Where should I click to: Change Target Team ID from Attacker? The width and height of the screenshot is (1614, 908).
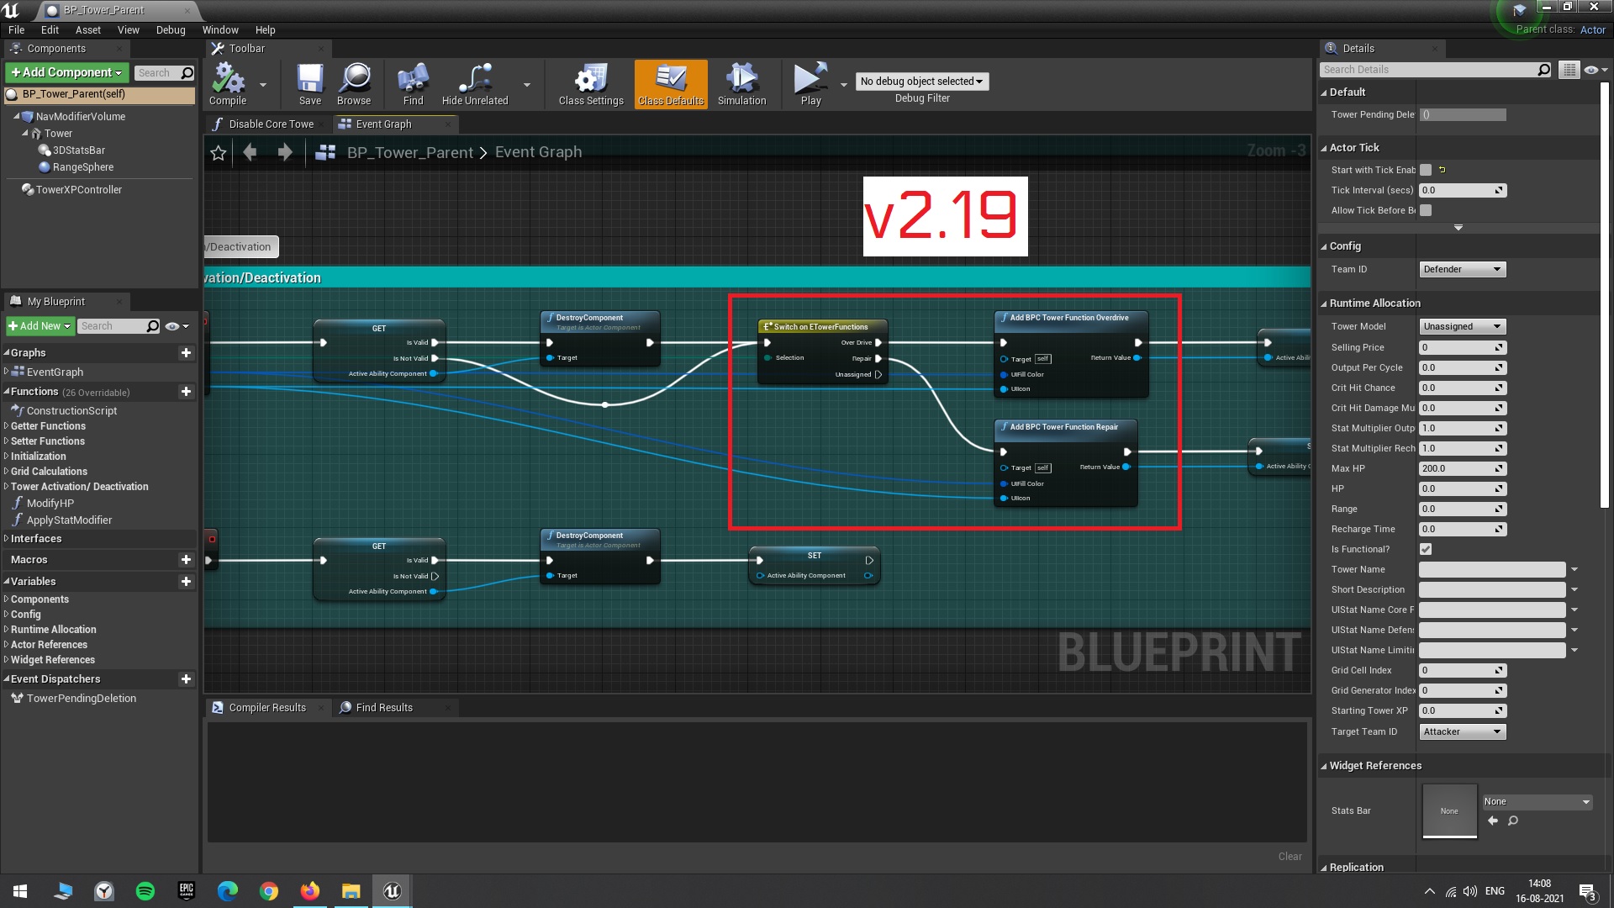coord(1461,731)
